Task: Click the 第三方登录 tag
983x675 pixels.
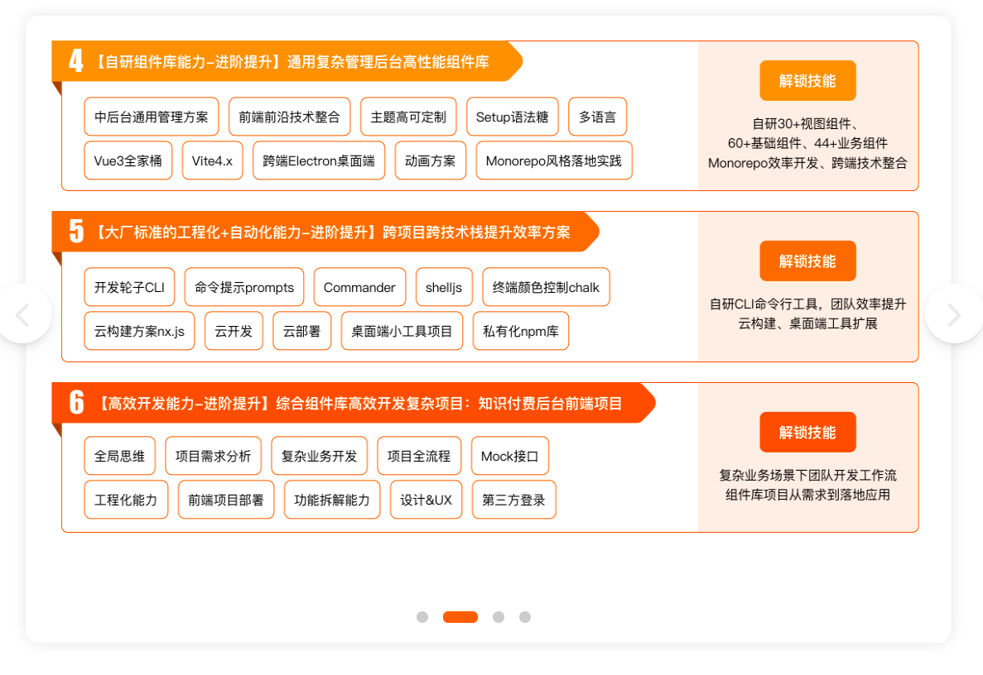Action: click(x=514, y=500)
